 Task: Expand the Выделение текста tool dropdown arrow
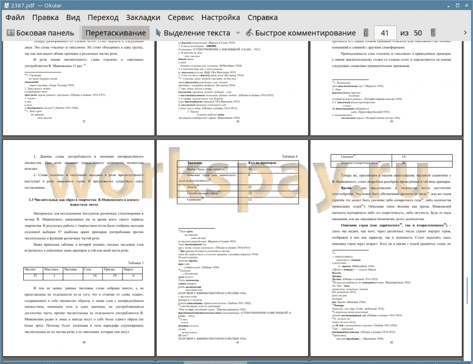(x=238, y=33)
